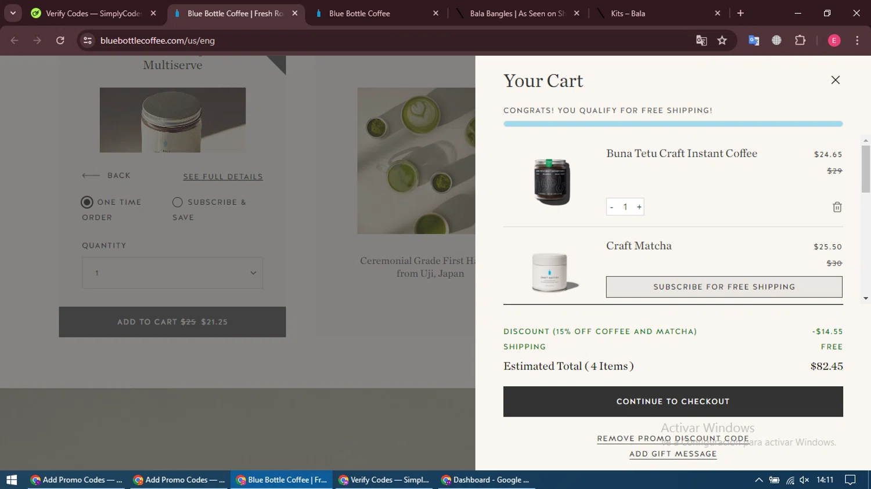Increase Buna Tetu quantity with plus
Screen dimensions: 871x489
tap(639, 207)
